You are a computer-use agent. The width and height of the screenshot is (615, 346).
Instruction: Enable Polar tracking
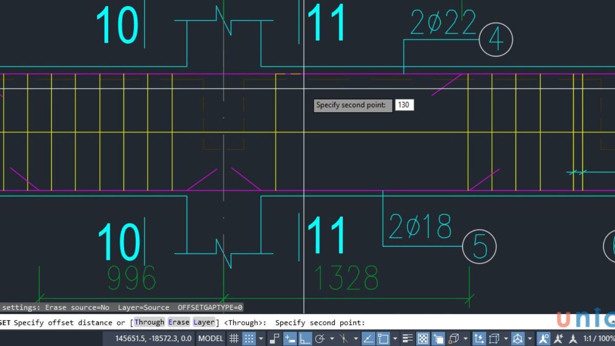320,338
